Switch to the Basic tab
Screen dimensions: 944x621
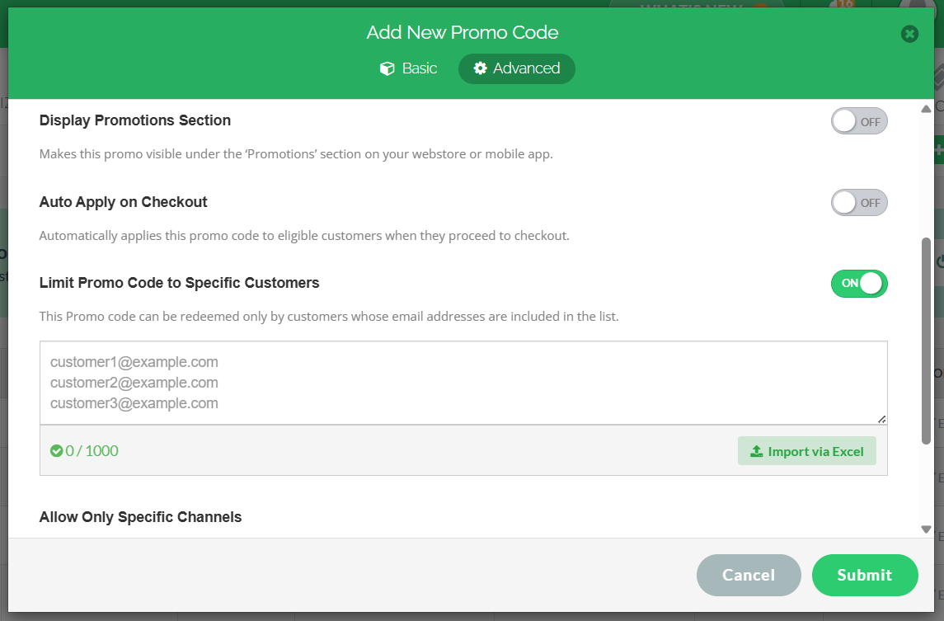(408, 68)
